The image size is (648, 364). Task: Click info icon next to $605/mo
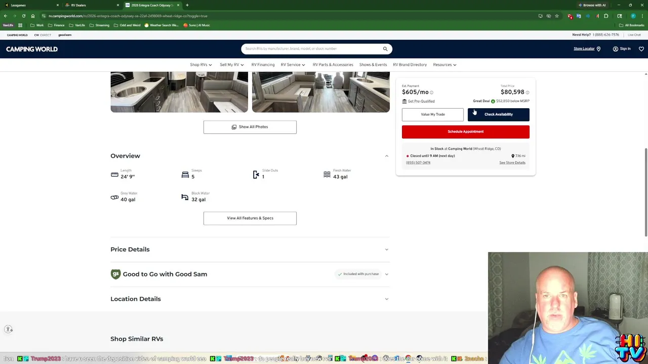(431, 93)
